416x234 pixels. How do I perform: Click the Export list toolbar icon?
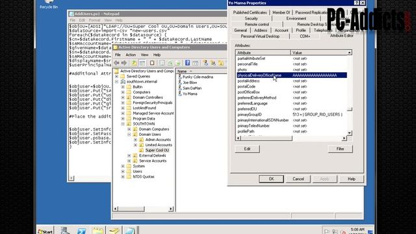177,63
